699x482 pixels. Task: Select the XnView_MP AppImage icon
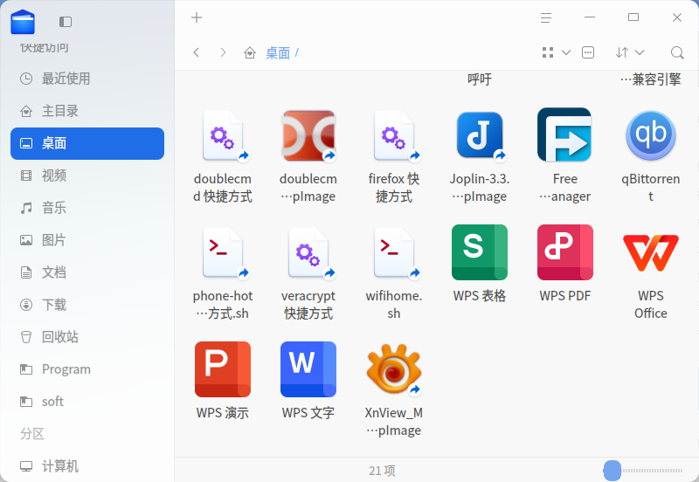point(394,369)
